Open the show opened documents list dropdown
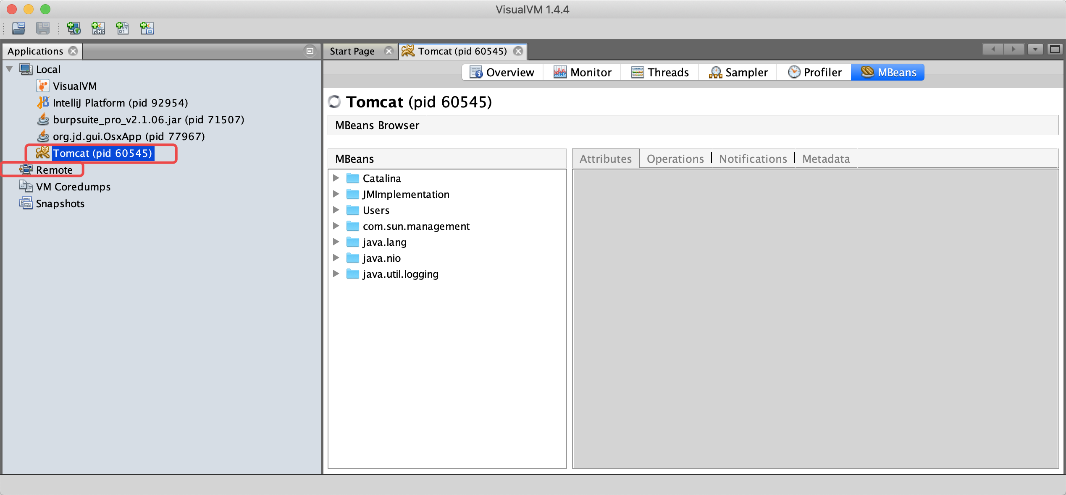1066x495 pixels. tap(1035, 49)
